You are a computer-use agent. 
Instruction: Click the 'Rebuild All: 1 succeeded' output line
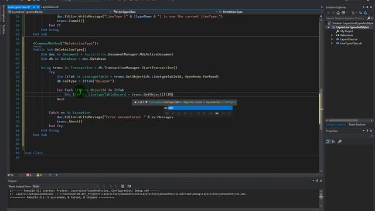(62, 198)
